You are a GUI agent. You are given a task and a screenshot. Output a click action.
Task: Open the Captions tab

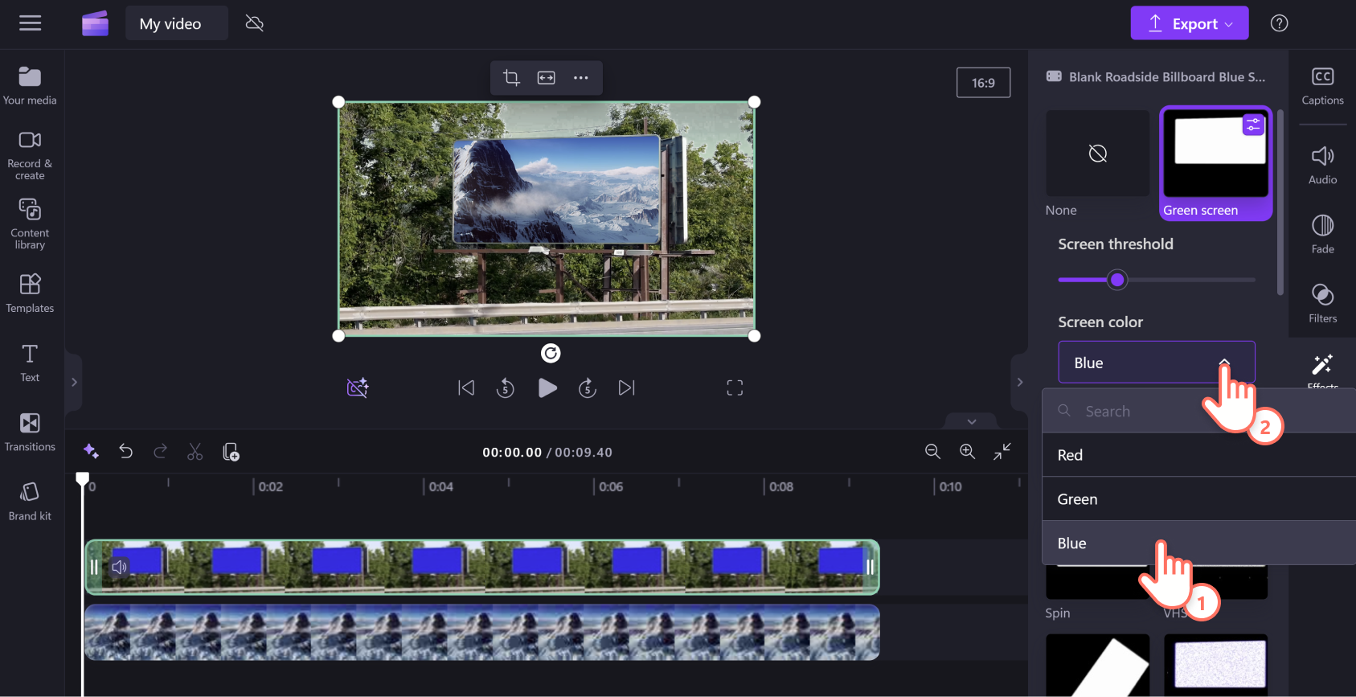[x=1322, y=86]
